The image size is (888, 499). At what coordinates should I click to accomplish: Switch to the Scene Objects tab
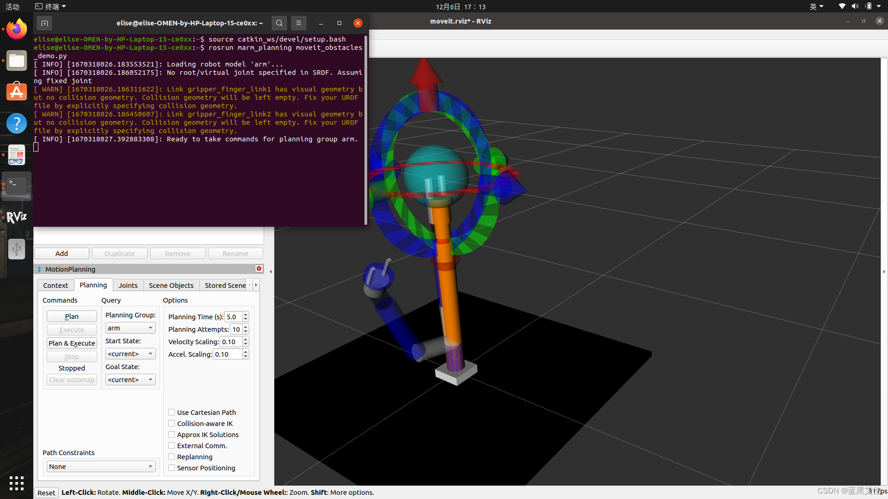171,286
